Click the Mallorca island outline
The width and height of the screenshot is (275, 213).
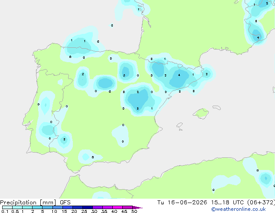(x=201, y=113)
